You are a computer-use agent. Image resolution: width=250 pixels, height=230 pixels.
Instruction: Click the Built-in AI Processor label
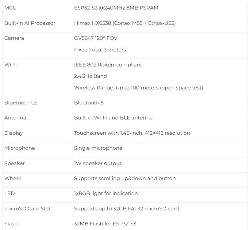[x=30, y=23]
